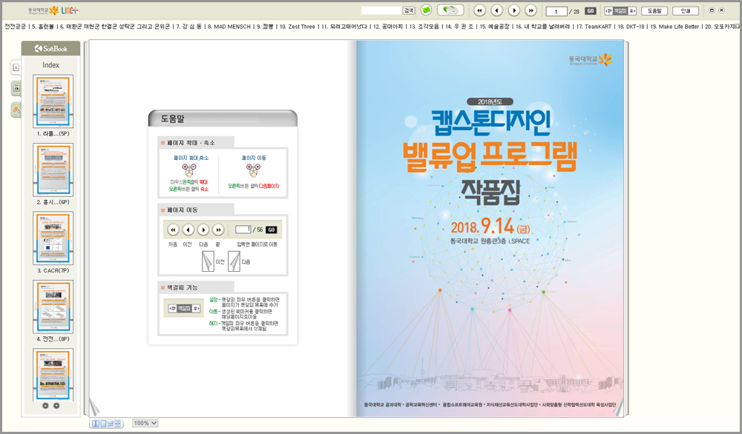
Task: Open the 도움말 help button in toolbar
Action: pos(654,11)
